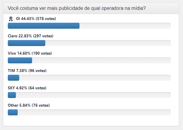Click the empty gray track of Other bar
The height and width of the screenshot is (130, 183).
tap(94, 112)
